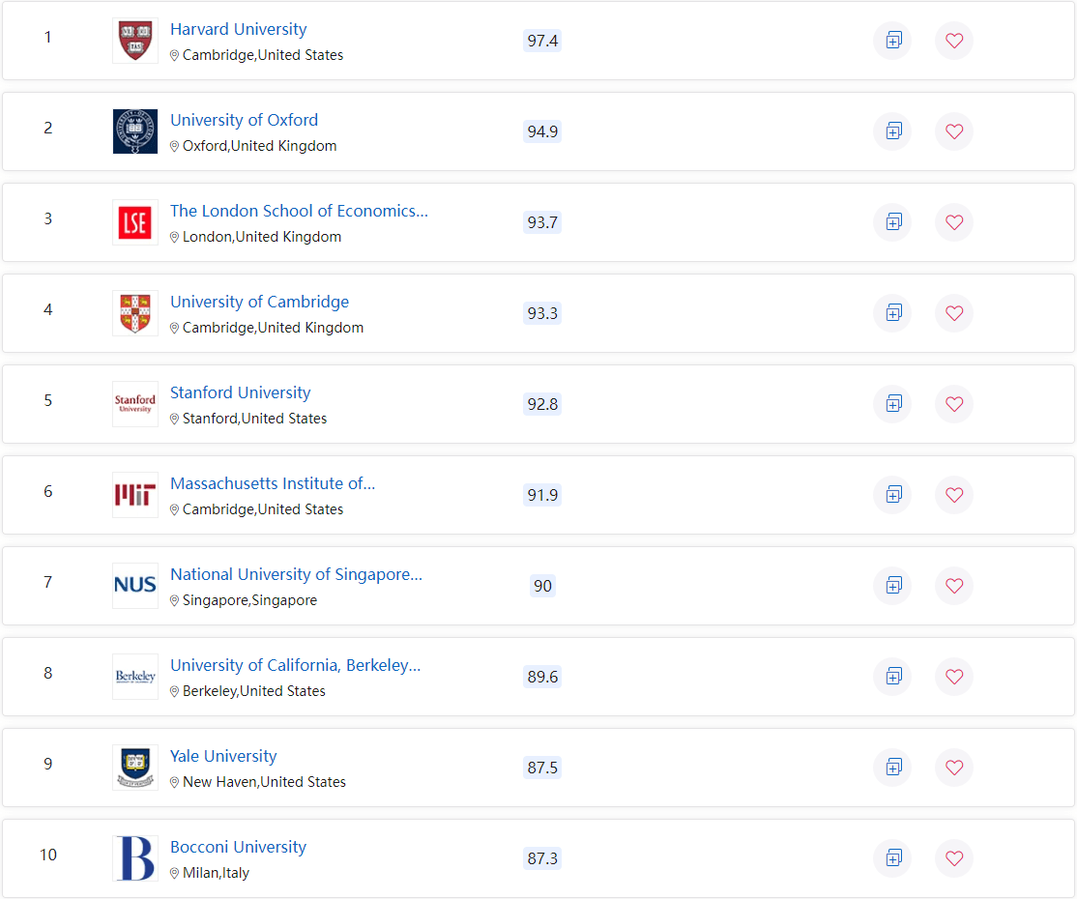Click compare icon for Bocconi University
1077x899 pixels.
click(x=892, y=858)
